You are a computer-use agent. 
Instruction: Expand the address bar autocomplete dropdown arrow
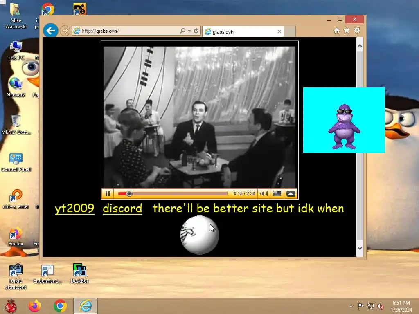tap(189, 31)
